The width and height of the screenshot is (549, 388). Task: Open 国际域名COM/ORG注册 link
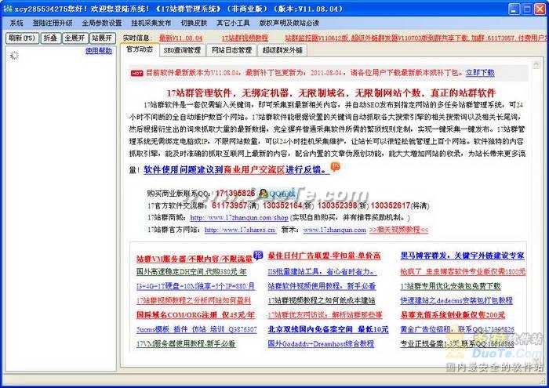click(x=195, y=315)
